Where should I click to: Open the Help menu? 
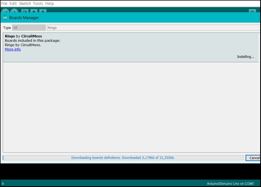pos(50,4)
